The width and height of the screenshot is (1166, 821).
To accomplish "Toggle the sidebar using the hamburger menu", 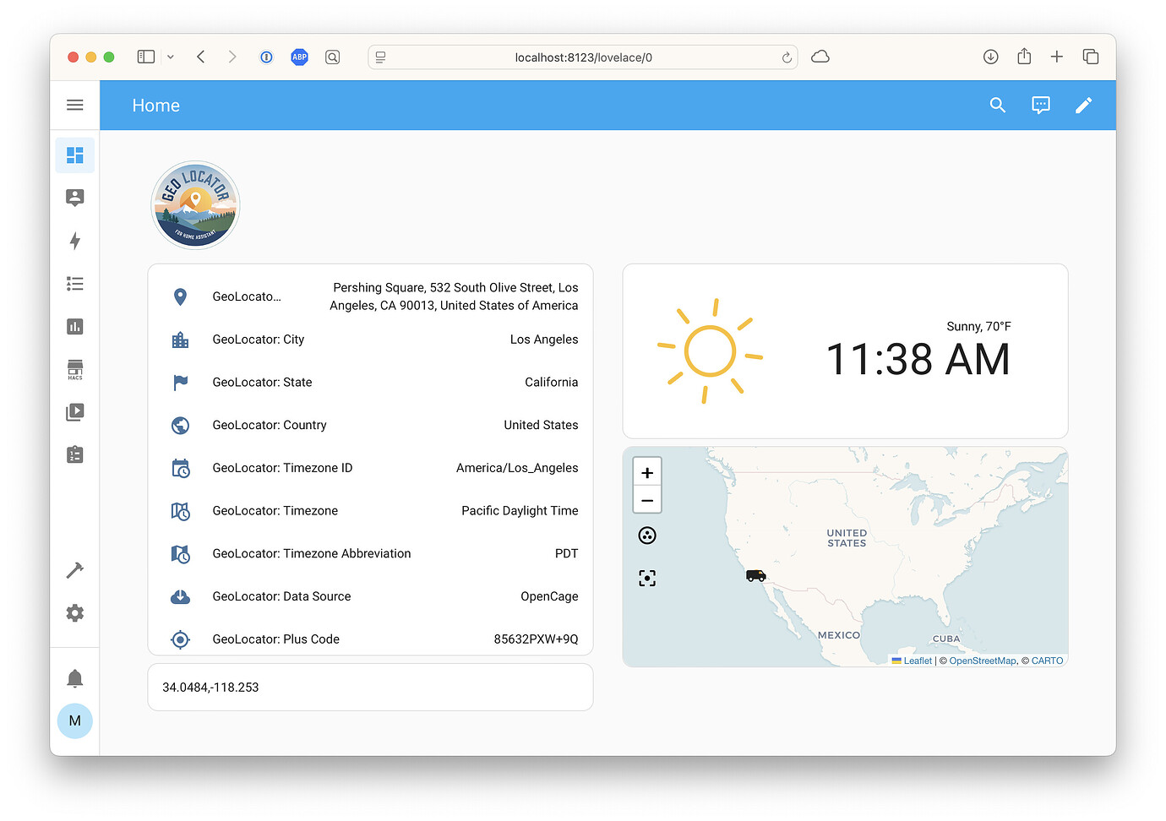I will pos(74,105).
